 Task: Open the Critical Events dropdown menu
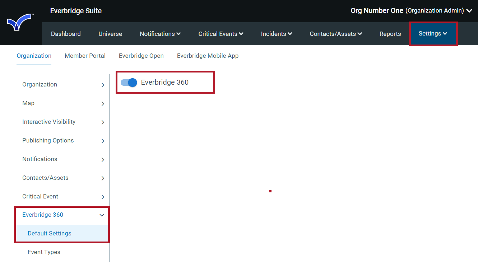[x=221, y=33]
